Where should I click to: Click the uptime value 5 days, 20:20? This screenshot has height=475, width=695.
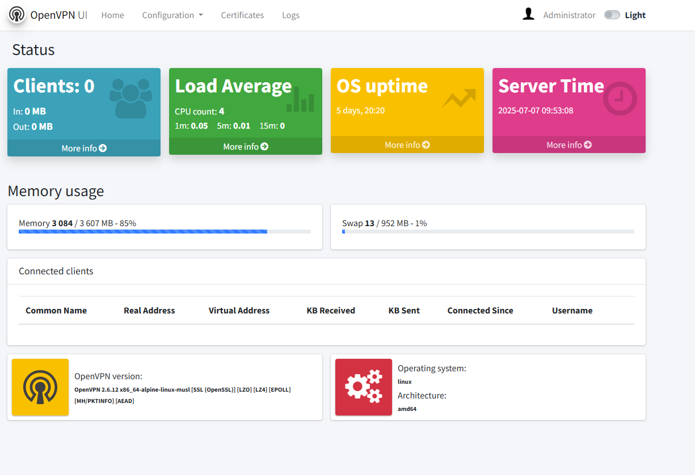pos(360,111)
